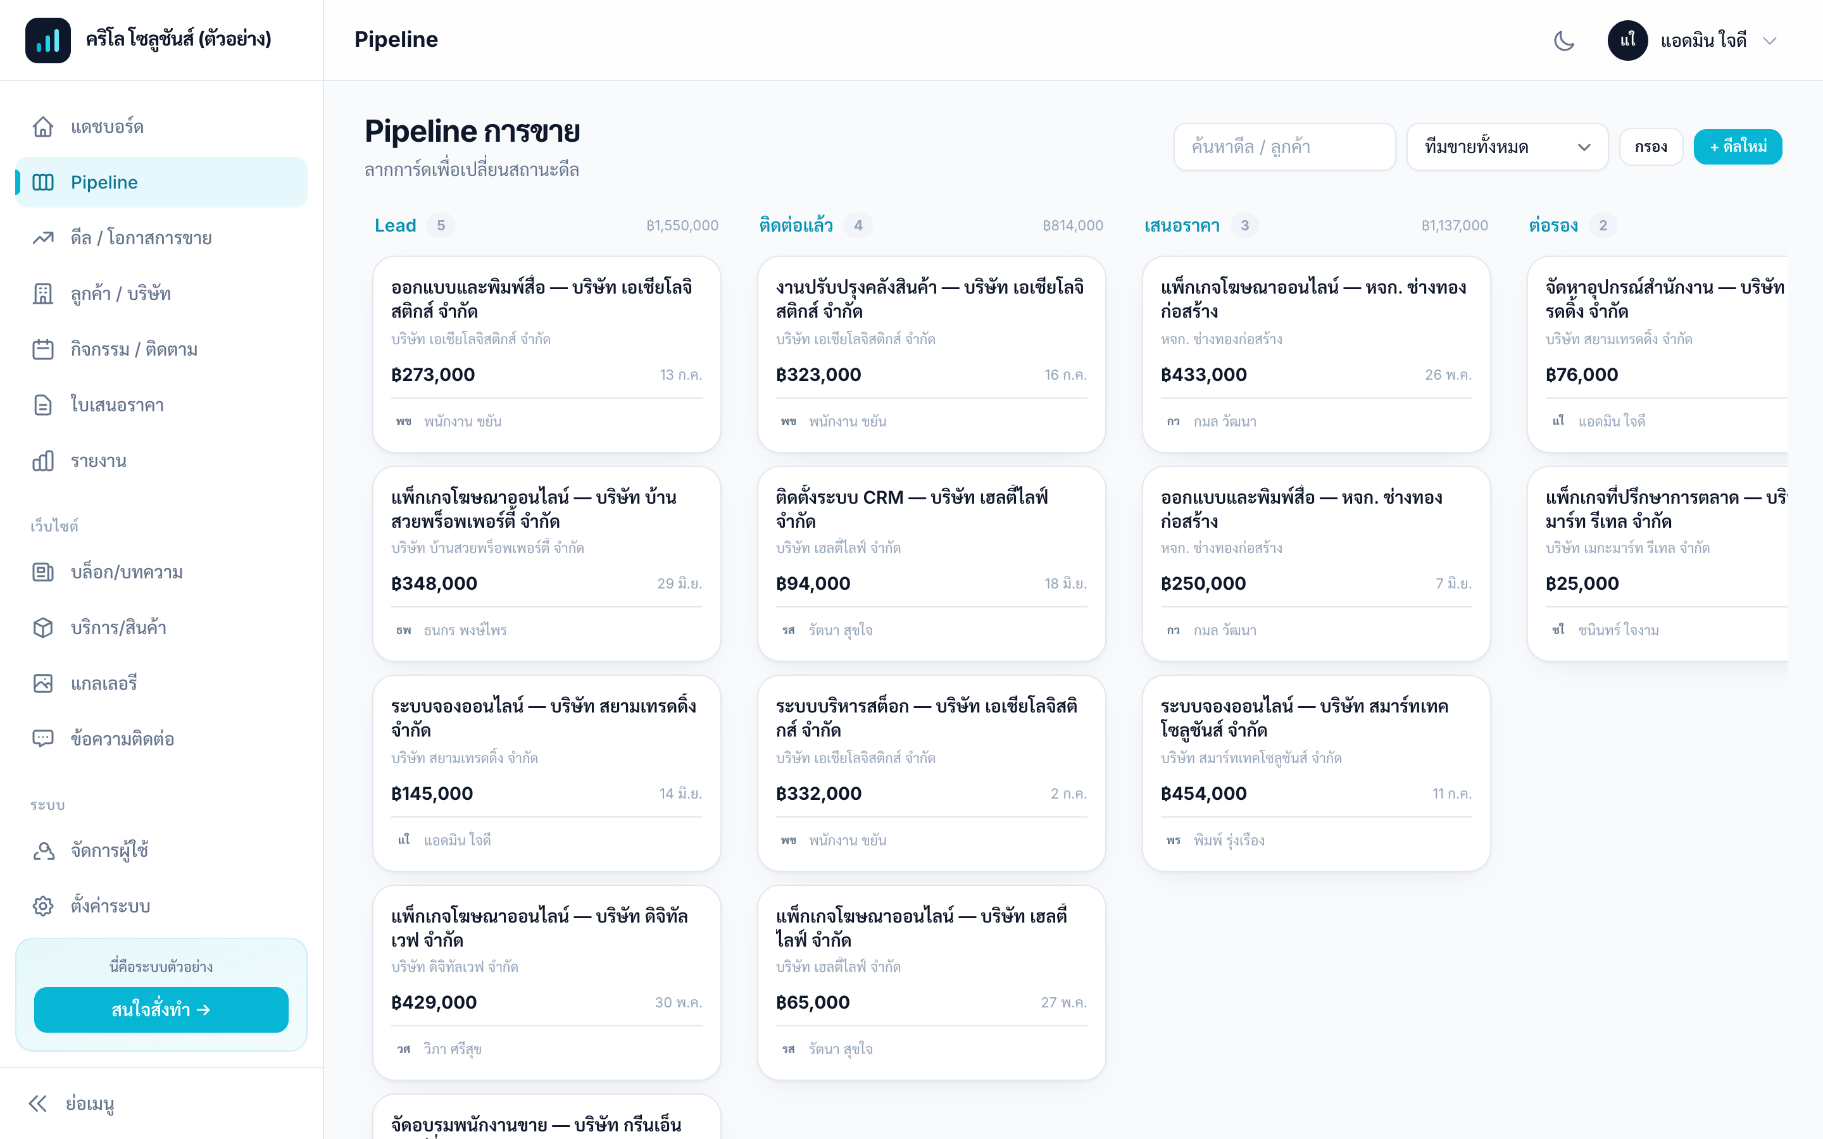Open the ฿433,000 แพ็กเกจโฆษณาออนไลน์ ช่างทองก่อสร้าง card

click(x=1316, y=354)
